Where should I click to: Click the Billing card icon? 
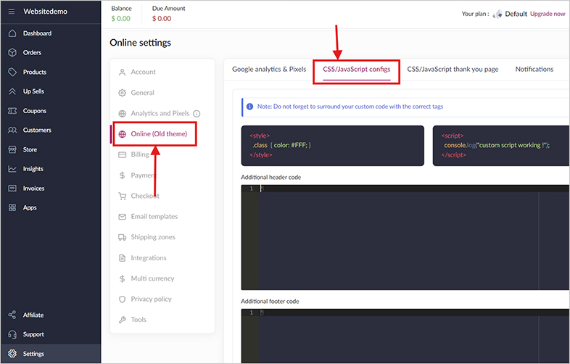coord(122,154)
